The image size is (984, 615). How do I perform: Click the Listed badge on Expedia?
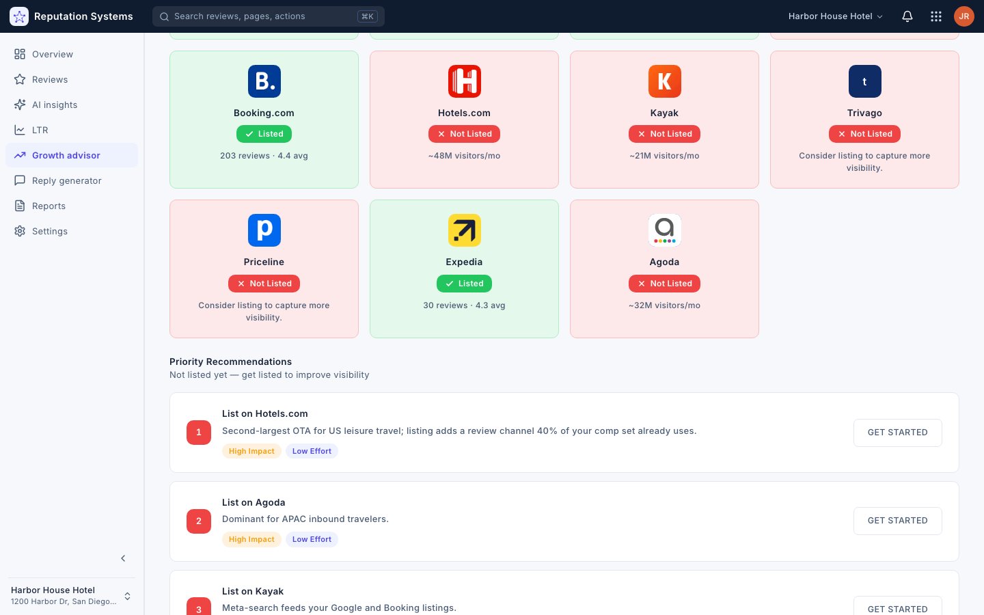(x=464, y=284)
